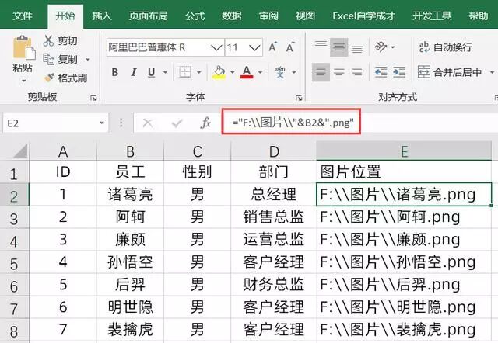Center text horizontally

(x=339, y=72)
